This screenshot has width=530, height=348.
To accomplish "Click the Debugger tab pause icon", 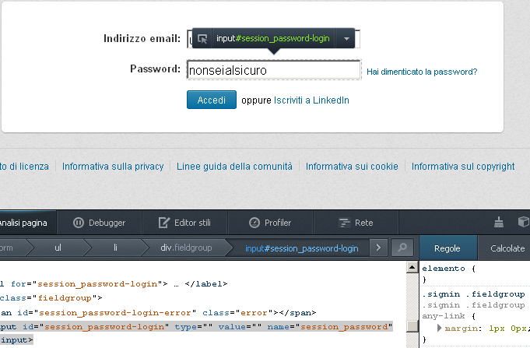I will tap(79, 223).
